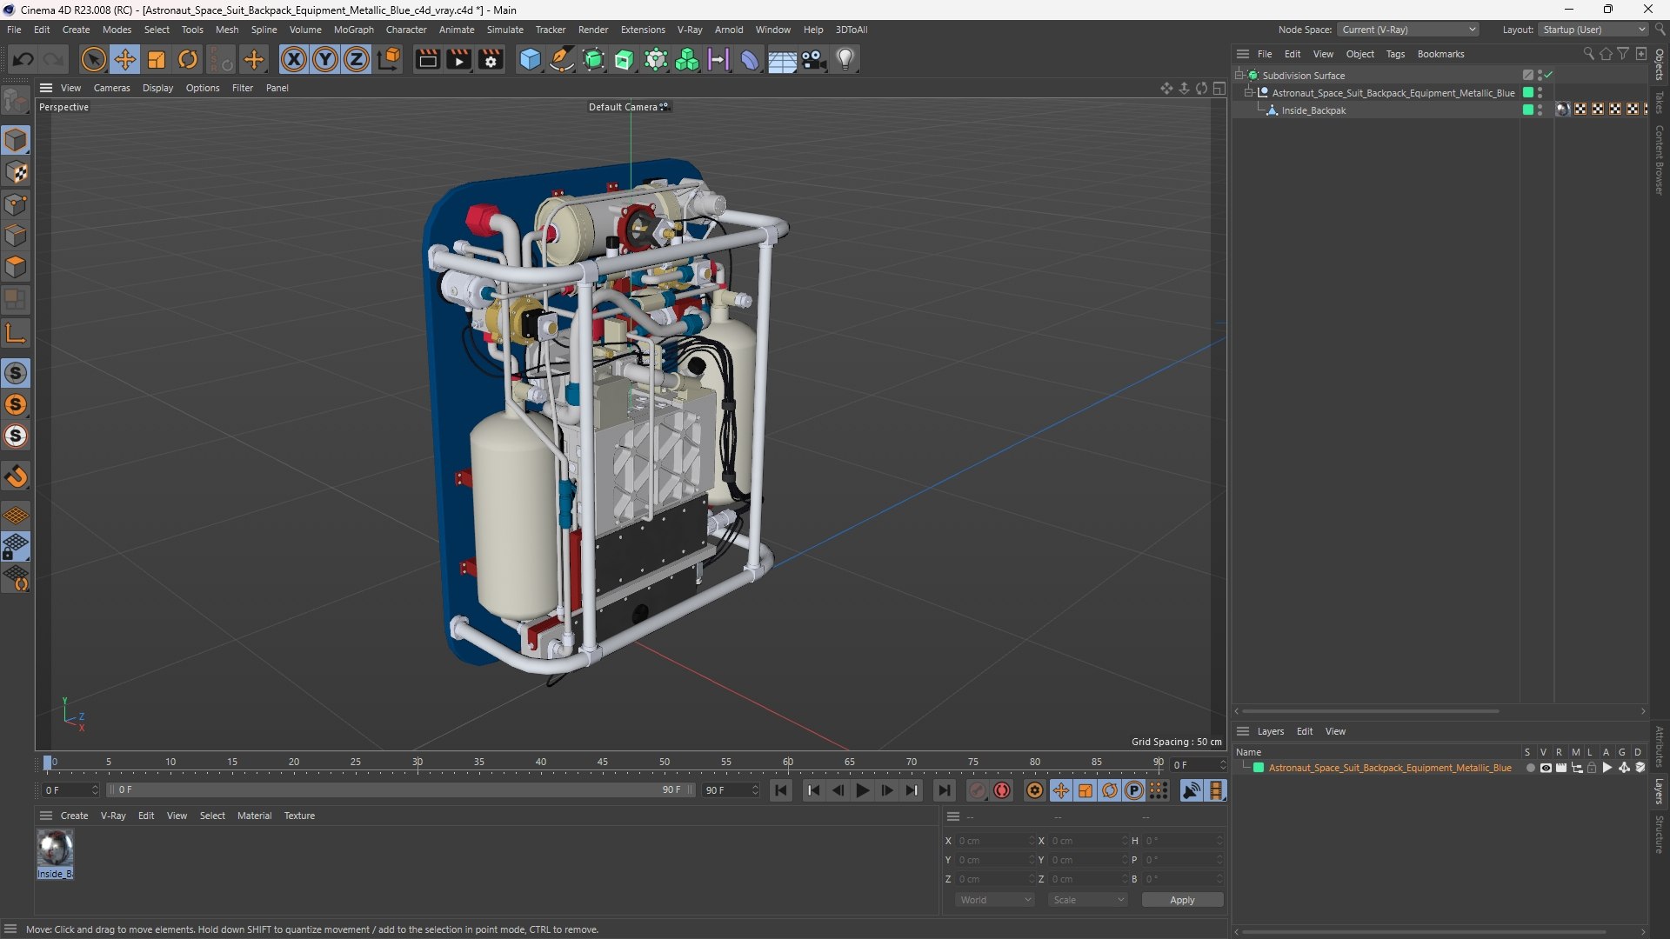This screenshot has height=939, width=1670.
Task: Toggle Z axis lock
Action: [x=357, y=59]
